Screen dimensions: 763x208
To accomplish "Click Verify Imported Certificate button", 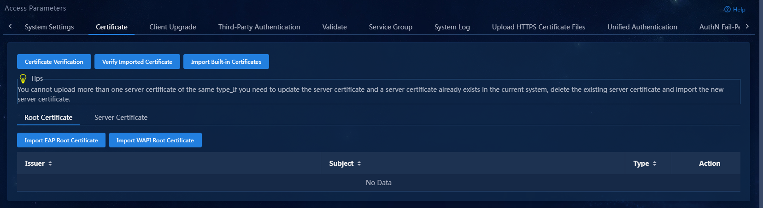I will (x=137, y=62).
